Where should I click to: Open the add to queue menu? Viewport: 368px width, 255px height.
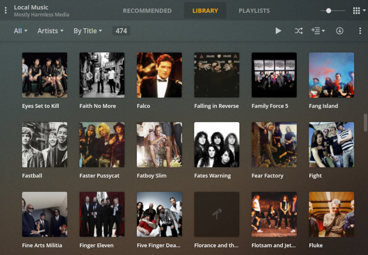click(318, 31)
